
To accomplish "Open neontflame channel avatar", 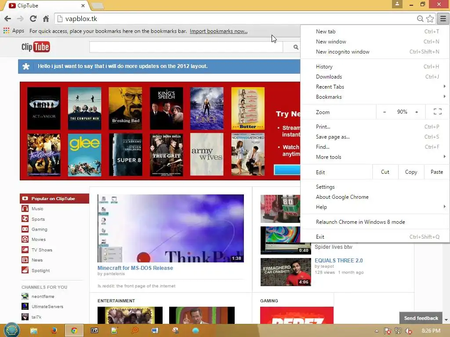I will [x=25, y=296].
